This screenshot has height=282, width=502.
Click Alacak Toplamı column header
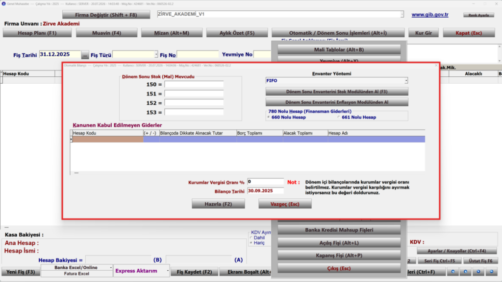tap(305, 133)
